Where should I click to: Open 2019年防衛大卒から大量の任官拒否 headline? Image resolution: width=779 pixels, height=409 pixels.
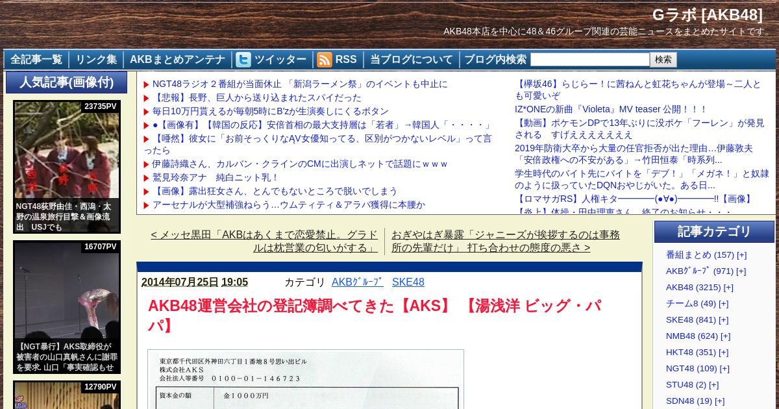pos(634,154)
